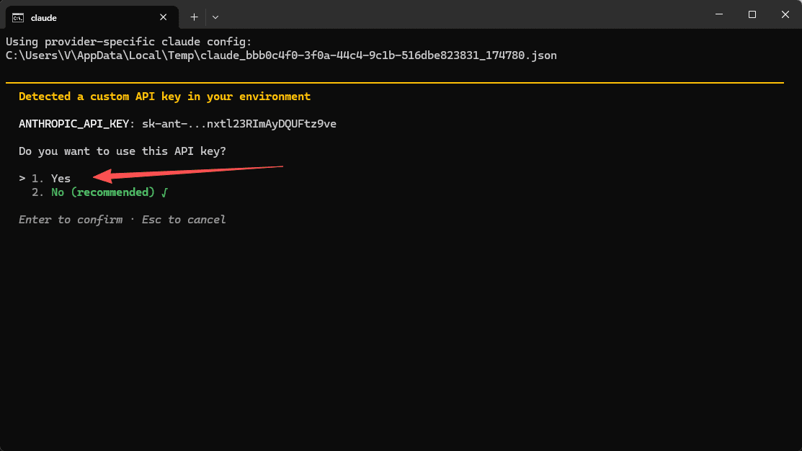Click 'Using provider-specific claude config' line
802x451 pixels.
pyautogui.click(x=128, y=41)
